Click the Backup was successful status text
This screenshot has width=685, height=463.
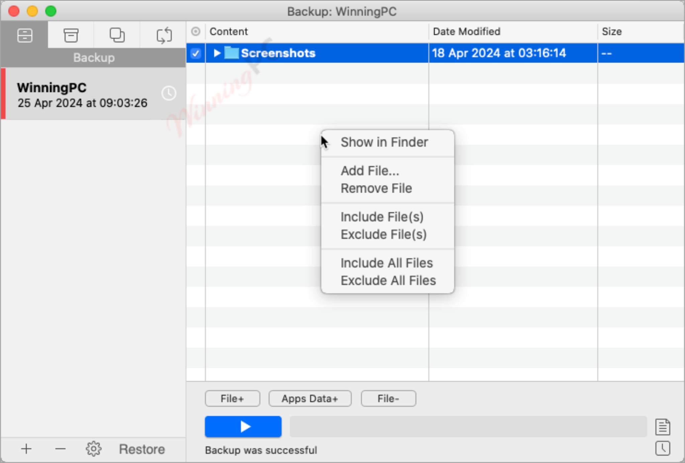[261, 450]
